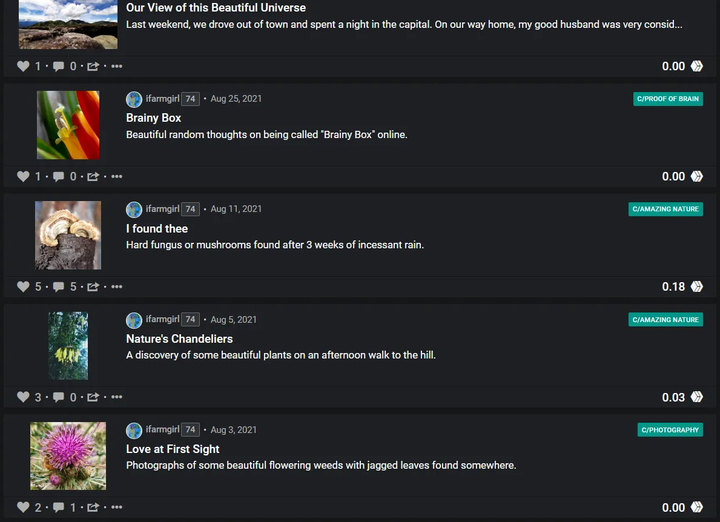Viewport: 720px width, 522px height.
Task: Expand three-dot menu on Brainy Box post
Action: coord(117,177)
